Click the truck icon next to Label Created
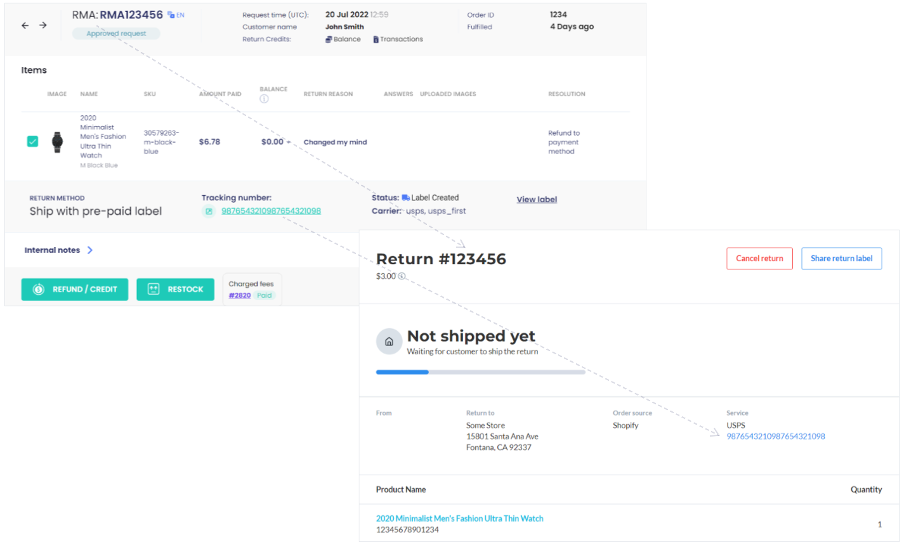 (x=407, y=197)
